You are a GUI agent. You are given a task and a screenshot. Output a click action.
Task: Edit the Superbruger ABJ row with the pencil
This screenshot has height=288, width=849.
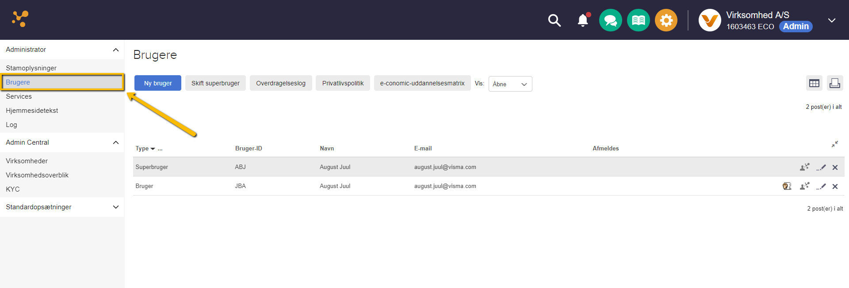click(x=821, y=167)
